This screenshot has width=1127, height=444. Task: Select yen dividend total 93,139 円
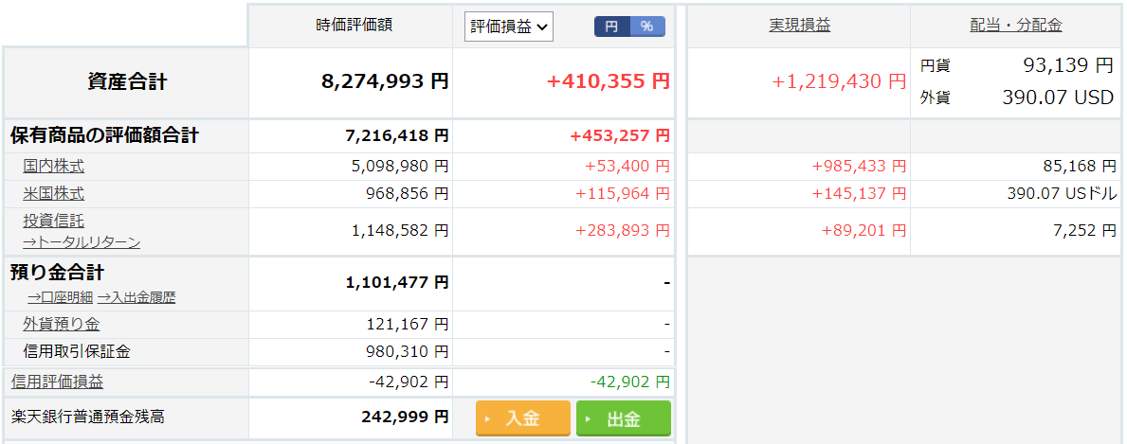(1068, 65)
